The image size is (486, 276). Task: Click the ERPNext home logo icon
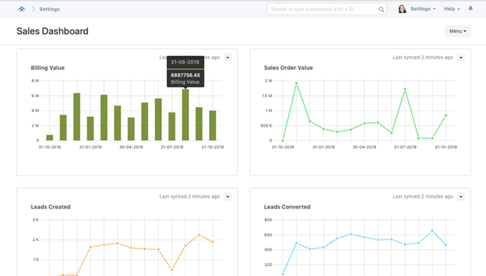click(21, 9)
